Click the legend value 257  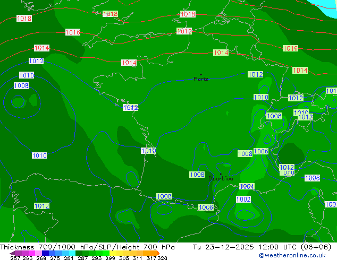(x=15, y=258)
